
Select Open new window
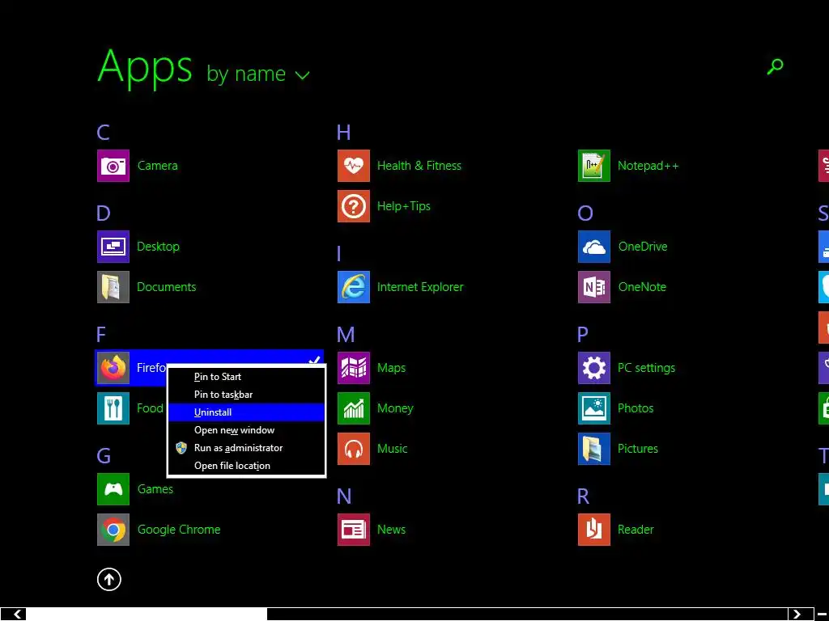246,430
